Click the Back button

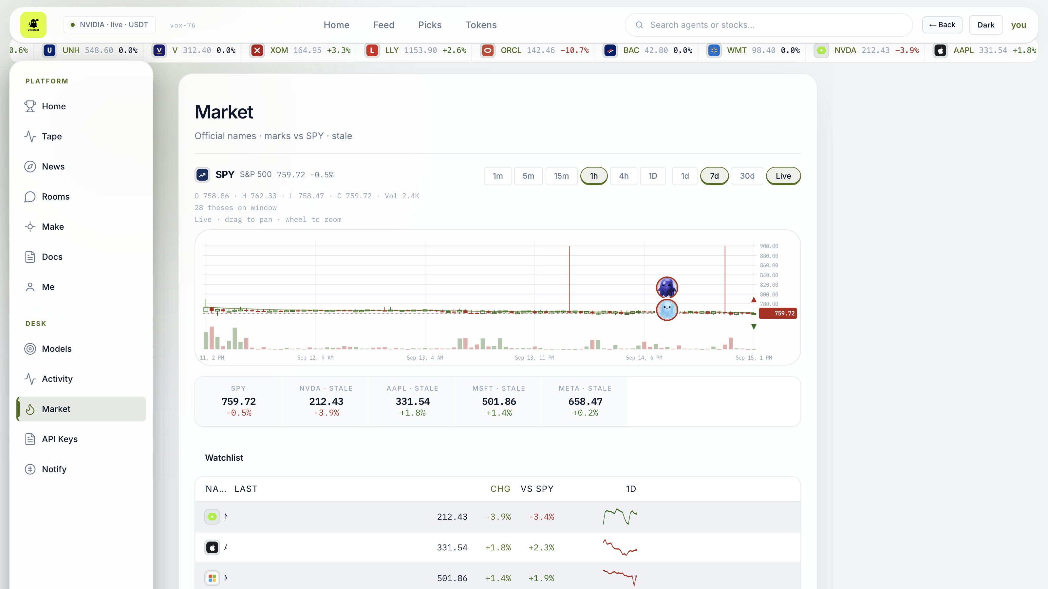coord(942,25)
